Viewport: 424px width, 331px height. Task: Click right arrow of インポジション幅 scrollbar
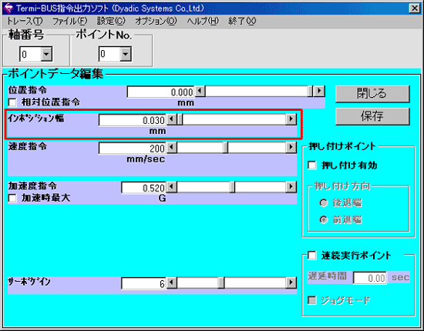(291, 119)
